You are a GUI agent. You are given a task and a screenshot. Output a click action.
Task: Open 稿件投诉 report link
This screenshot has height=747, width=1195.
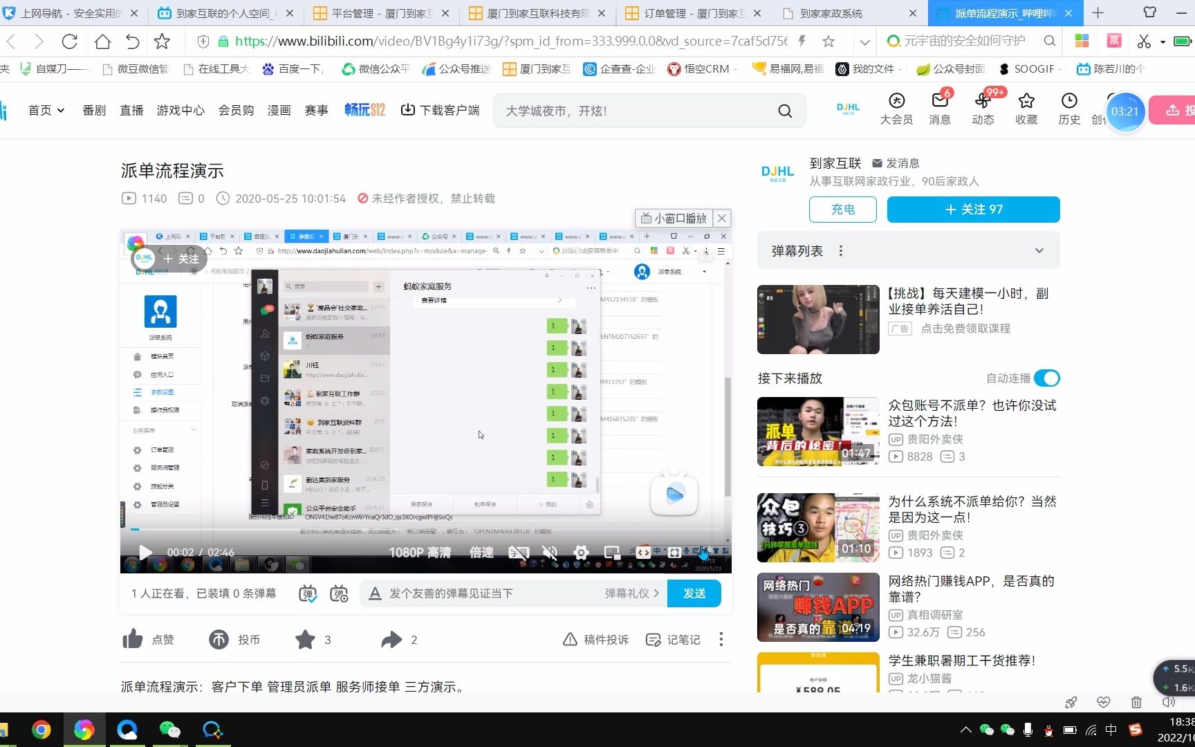595,640
